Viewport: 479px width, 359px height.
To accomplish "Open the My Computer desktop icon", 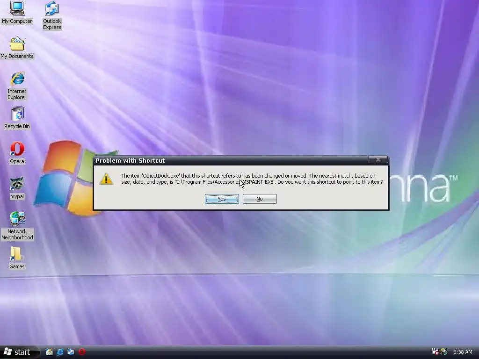I will point(17,13).
